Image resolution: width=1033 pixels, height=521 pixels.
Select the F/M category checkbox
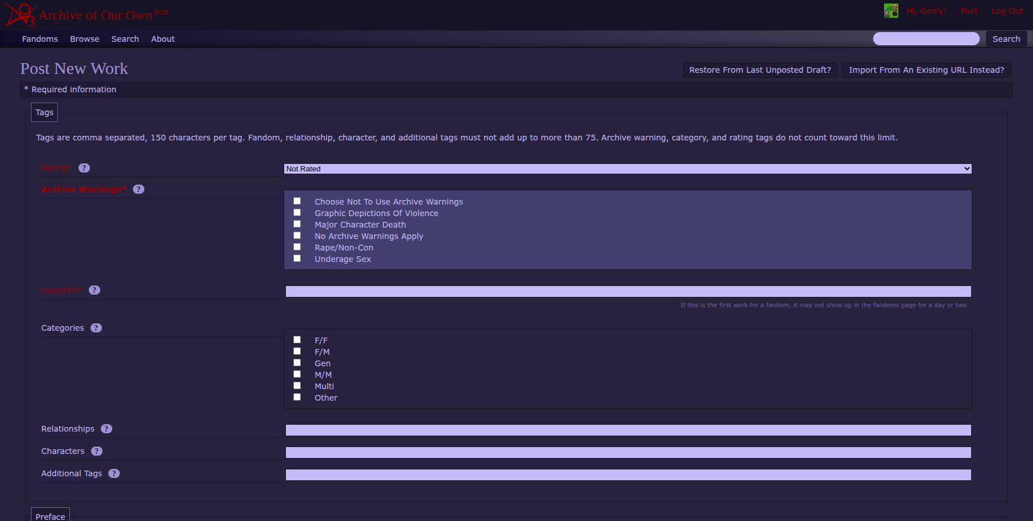[297, 351]
